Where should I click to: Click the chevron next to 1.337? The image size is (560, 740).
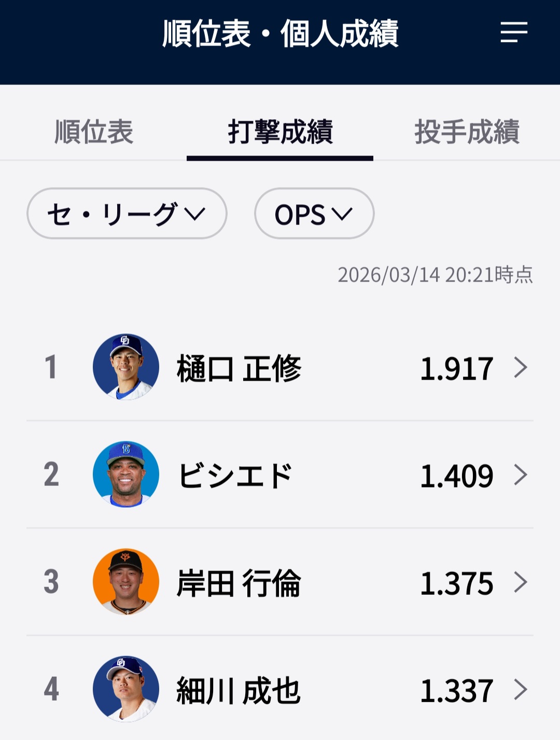pos(521,690)
